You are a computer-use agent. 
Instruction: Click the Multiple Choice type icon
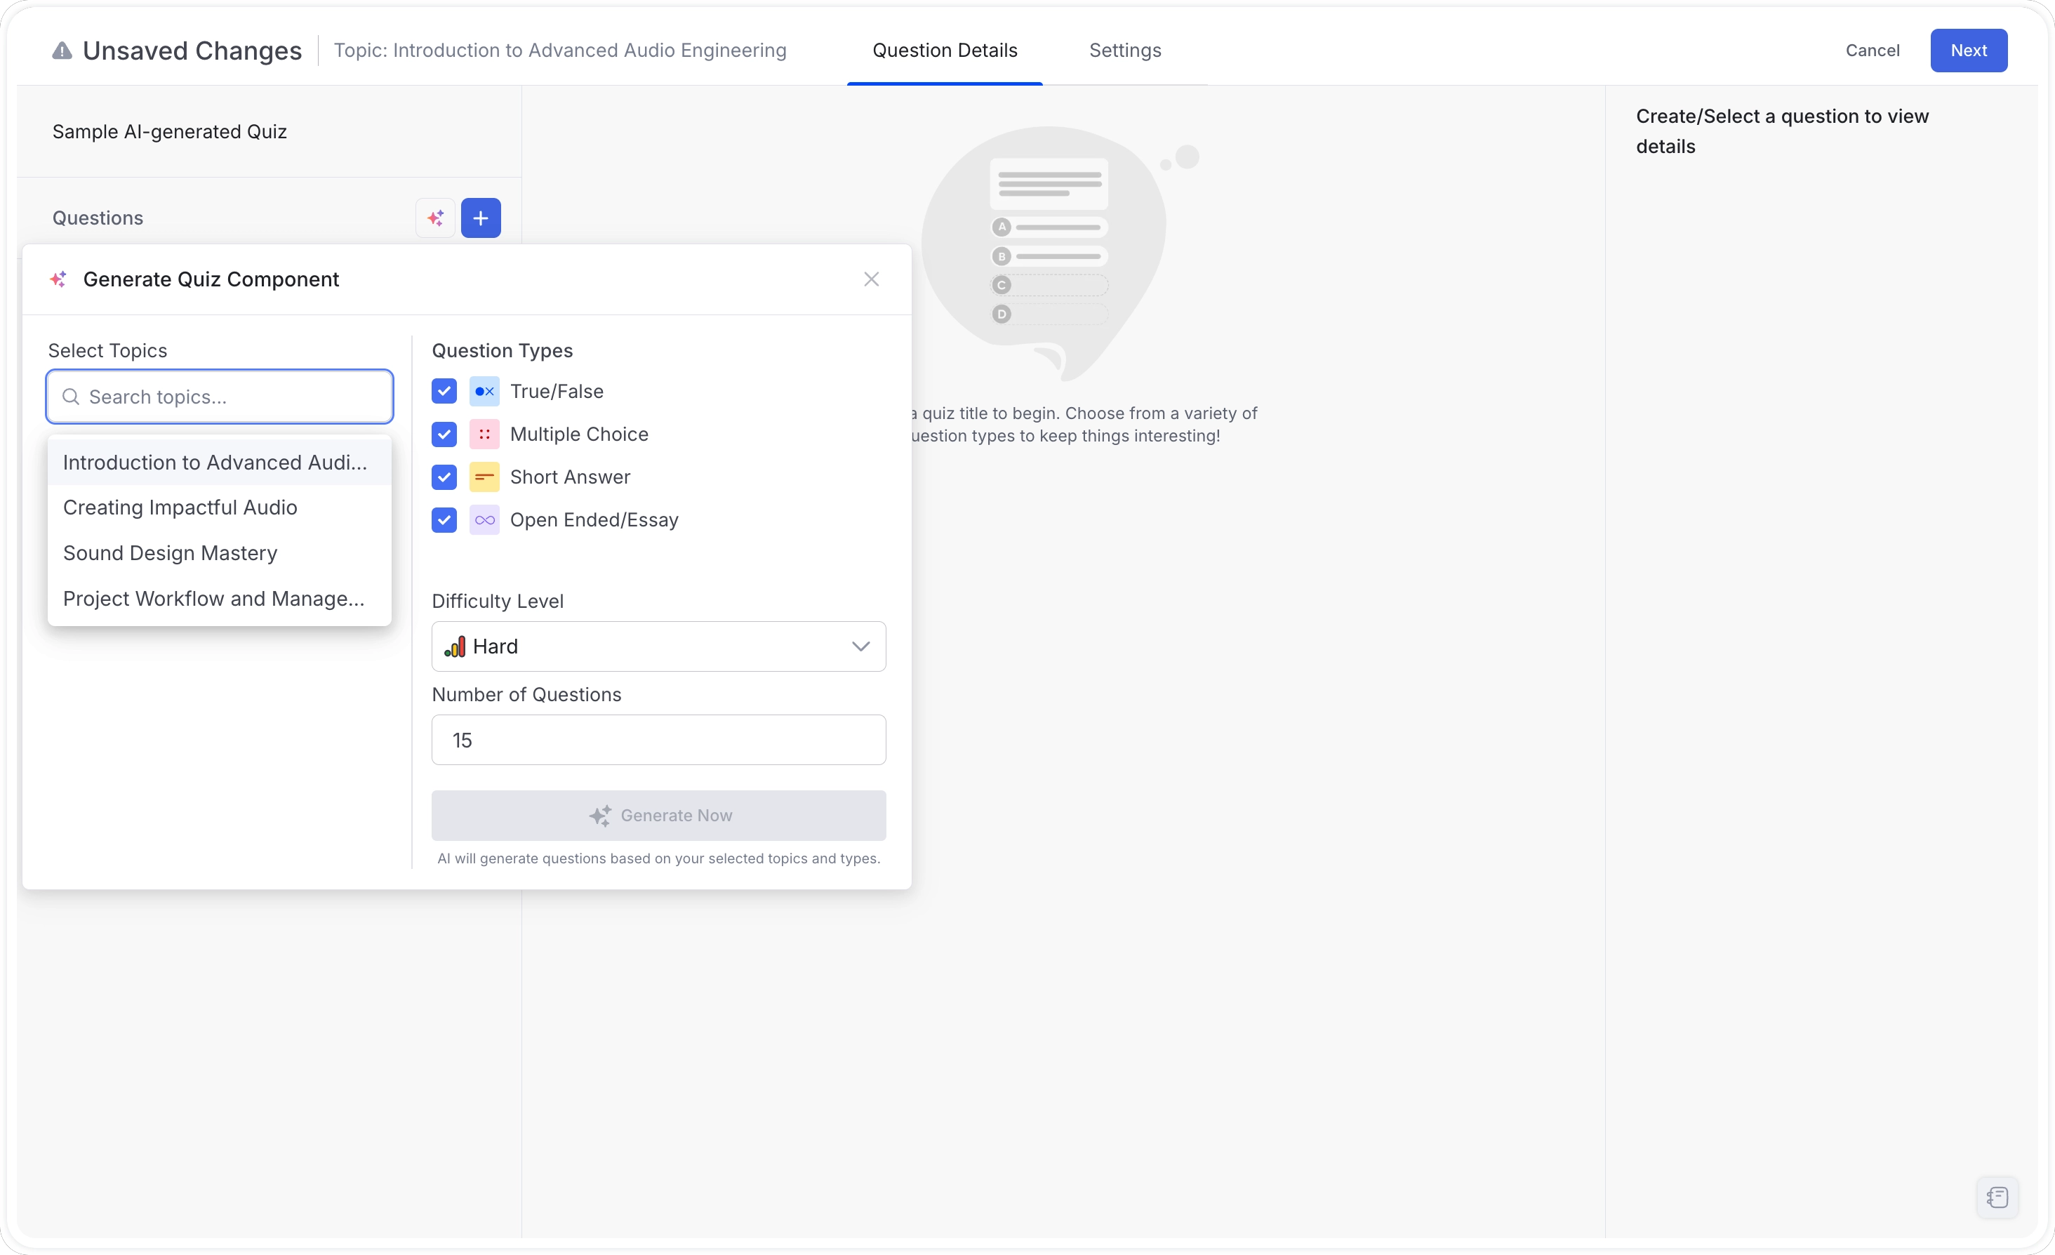tap(484, 434)
